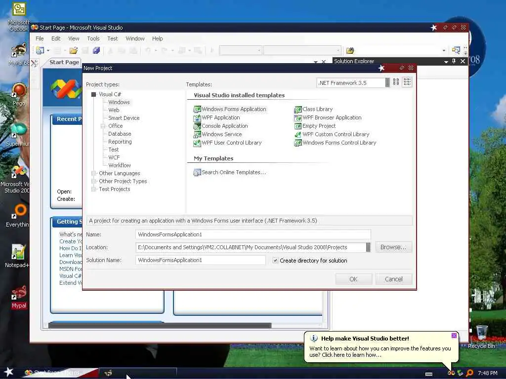506x379 pixels.
Task: Select the Smart Device project type
Action: 124,118
